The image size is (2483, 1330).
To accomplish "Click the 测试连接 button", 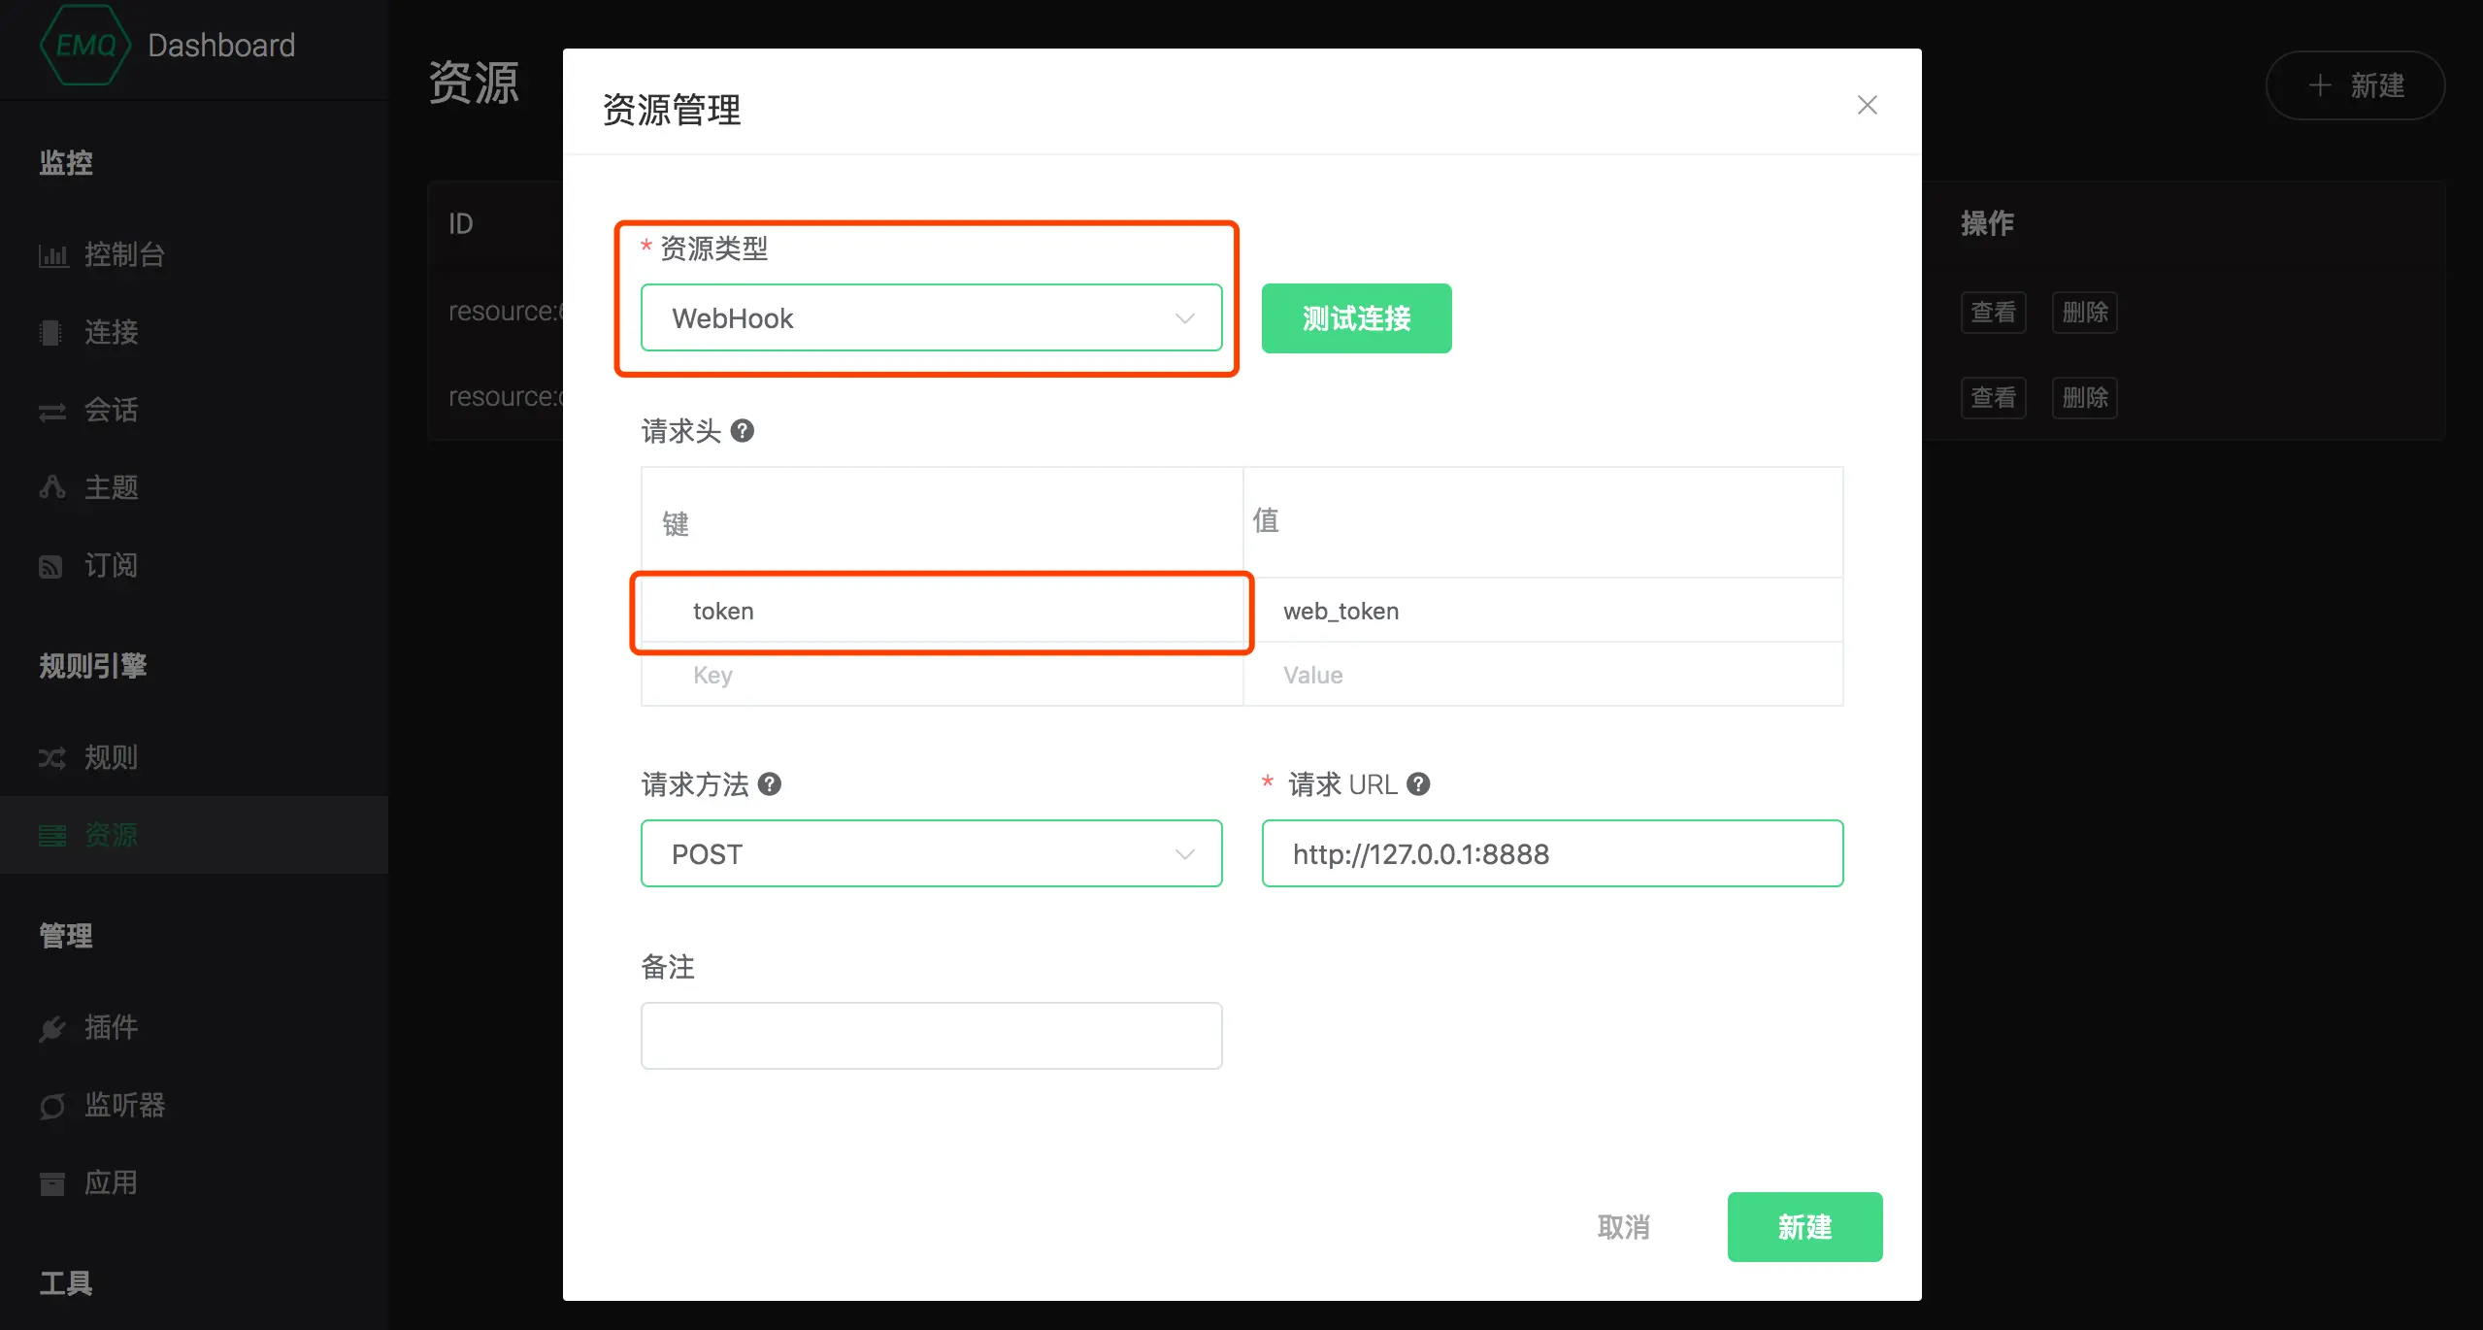I will click(x=1356, y=318).
